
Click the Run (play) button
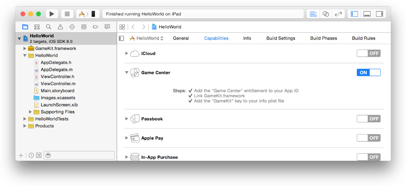pos(52,14)
